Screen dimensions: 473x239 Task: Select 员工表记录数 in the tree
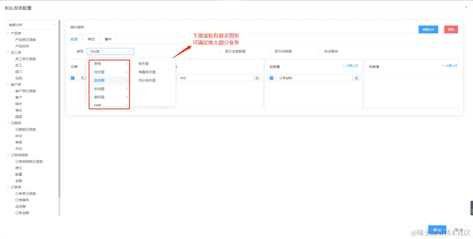coord(25,59)
